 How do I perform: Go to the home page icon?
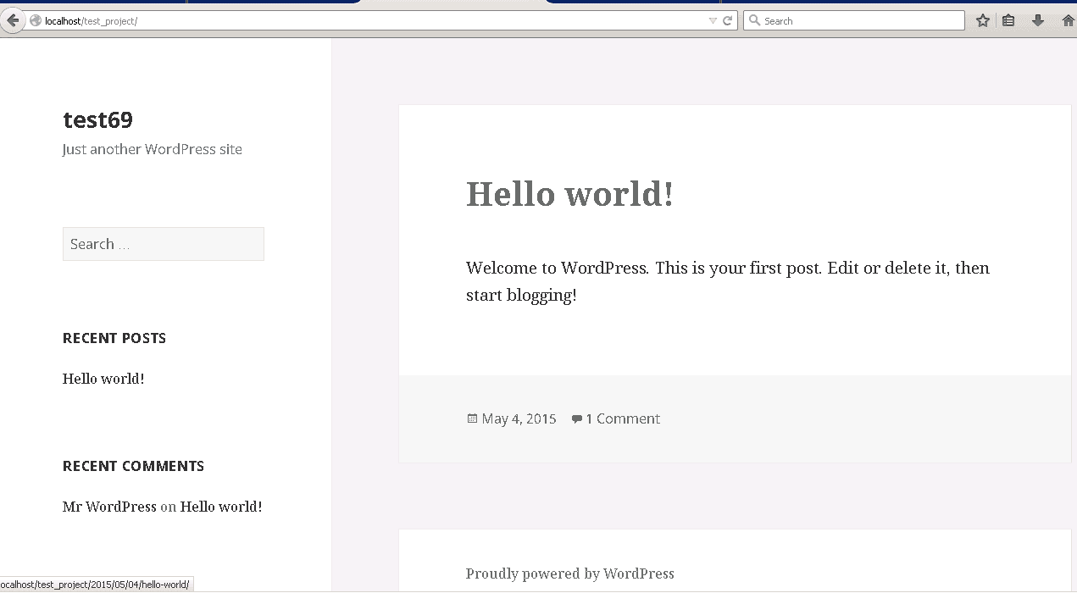[1068, 21]
